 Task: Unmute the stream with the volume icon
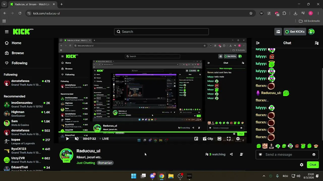point(77,139)
